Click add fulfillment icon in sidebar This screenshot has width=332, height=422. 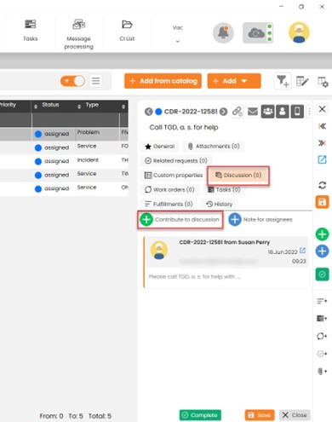tap(322, 301)
